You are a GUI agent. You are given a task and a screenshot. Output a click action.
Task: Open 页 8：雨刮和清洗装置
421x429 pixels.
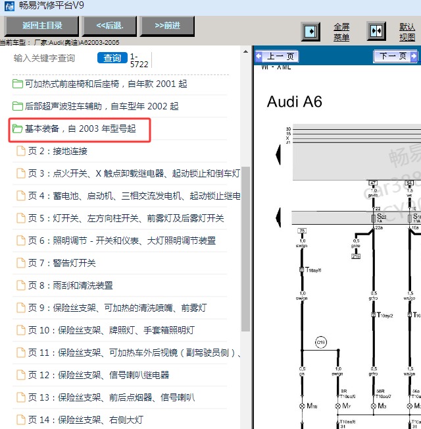pyautogui.click(x=70, y=285)
